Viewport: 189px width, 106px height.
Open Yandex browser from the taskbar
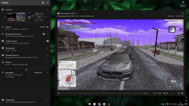[x=94, y=104]
